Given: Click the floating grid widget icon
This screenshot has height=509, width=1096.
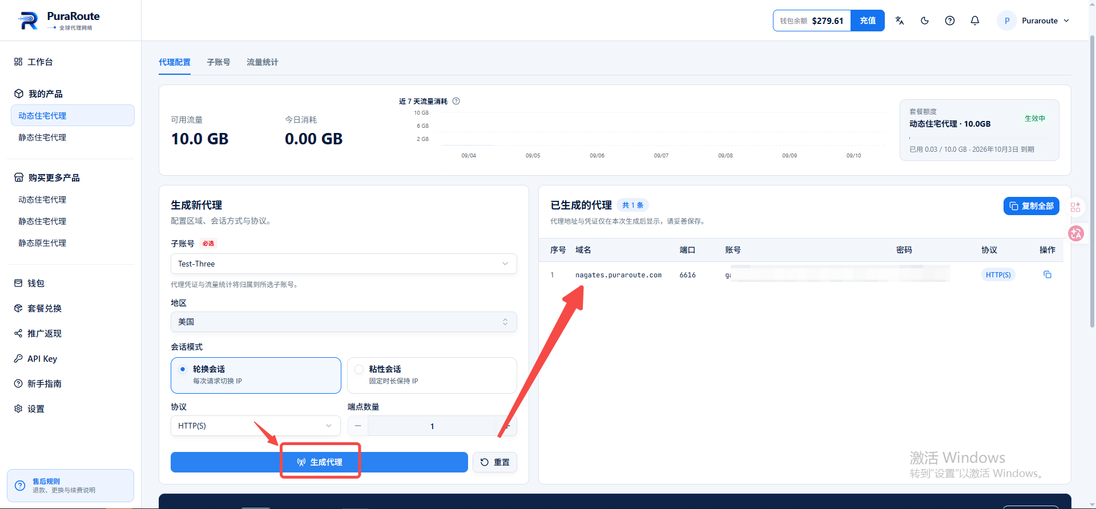Looking at the screenshot, I should [x=1075, y=207].
